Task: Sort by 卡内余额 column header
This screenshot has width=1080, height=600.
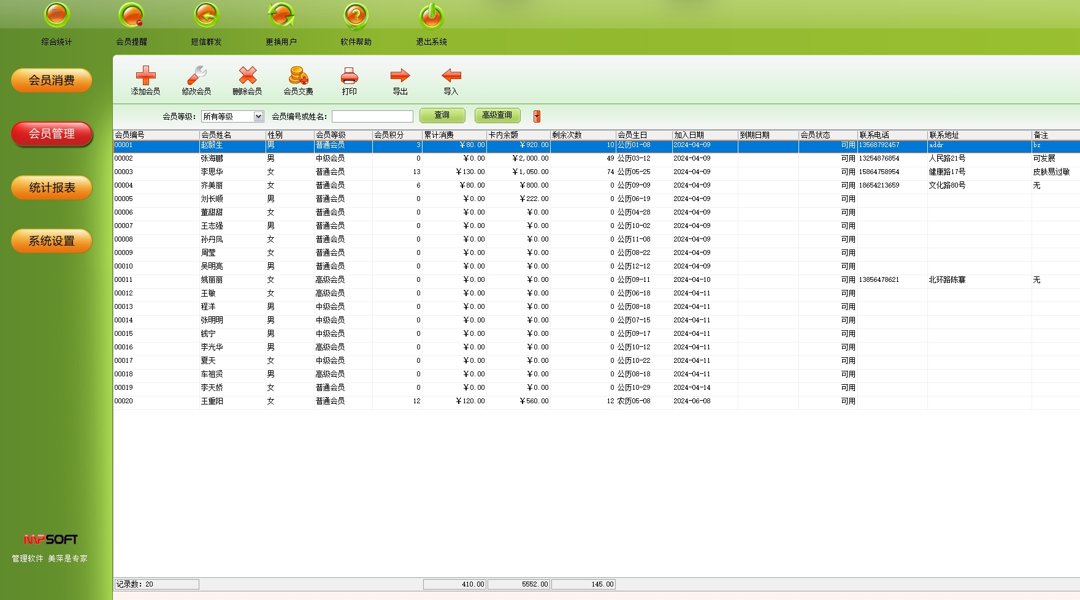Action: tap(518, 135)
